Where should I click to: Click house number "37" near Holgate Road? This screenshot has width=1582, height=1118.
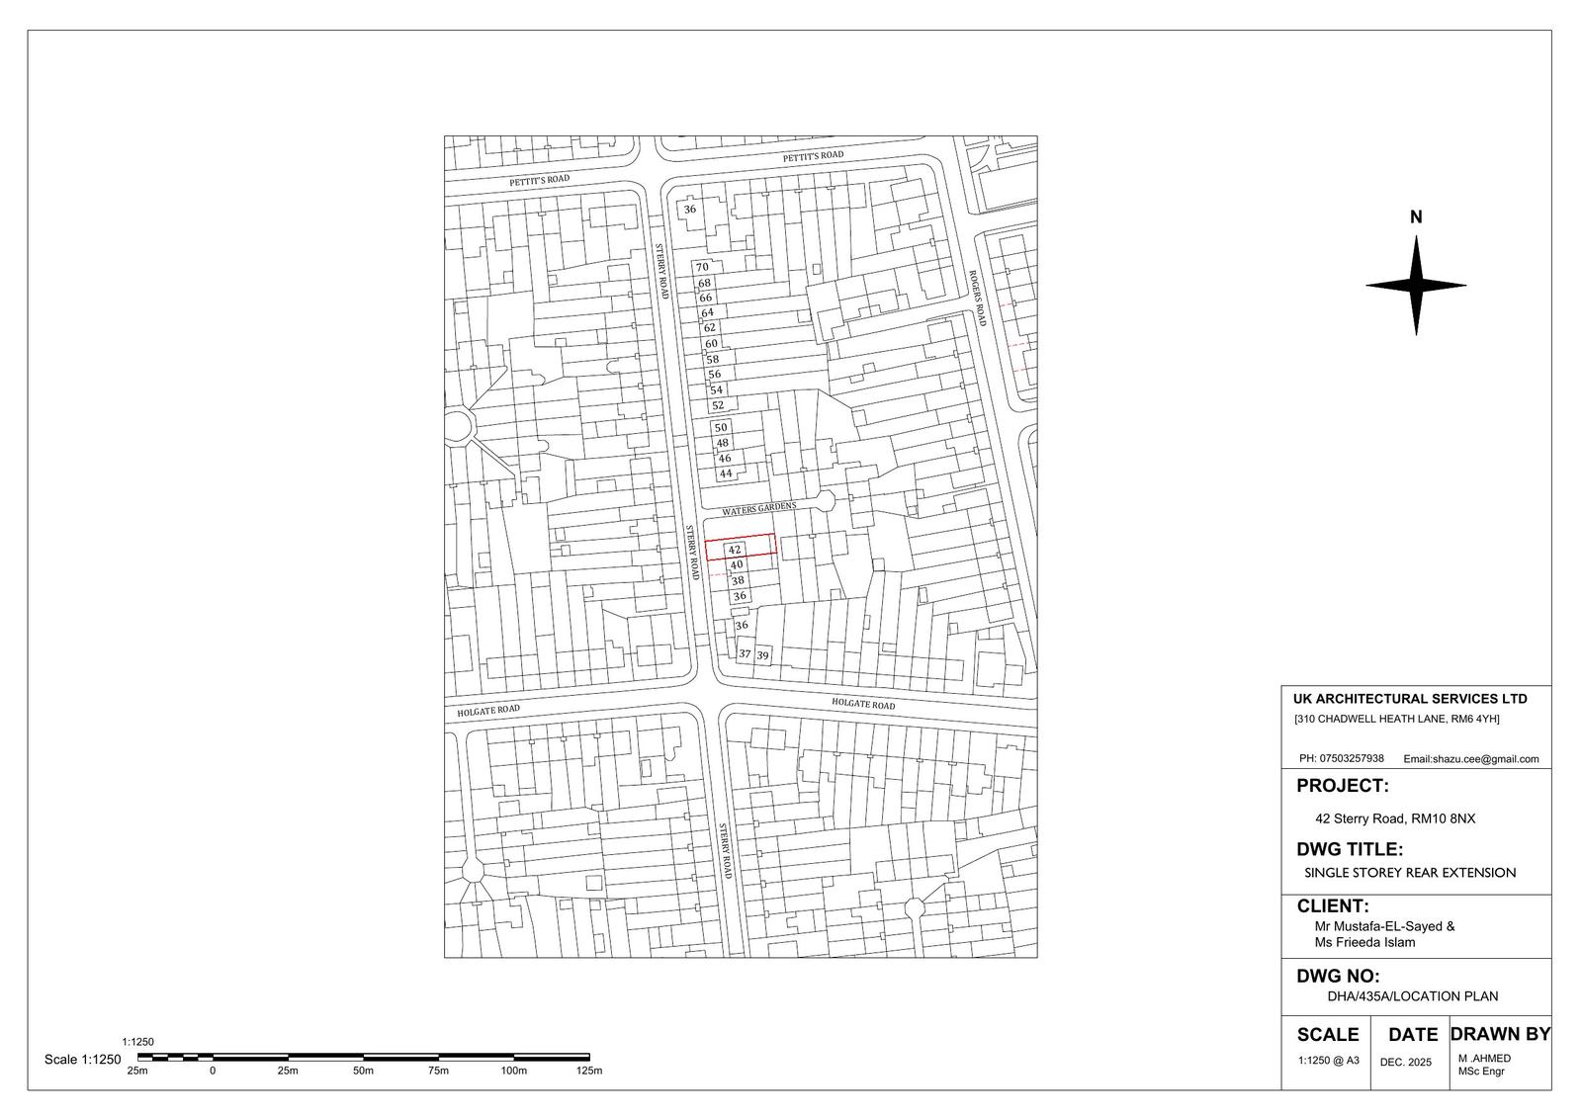745,653
